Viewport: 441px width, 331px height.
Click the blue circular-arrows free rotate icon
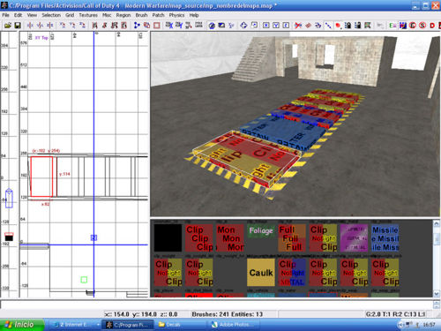click(243, 26)
